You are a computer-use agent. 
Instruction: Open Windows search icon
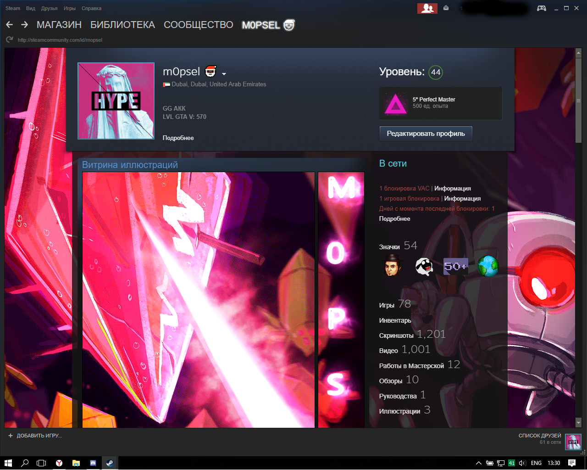point(25,463)
